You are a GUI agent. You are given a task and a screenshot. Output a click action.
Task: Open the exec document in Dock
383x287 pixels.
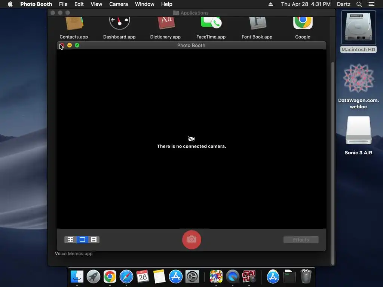click(289, 277)
